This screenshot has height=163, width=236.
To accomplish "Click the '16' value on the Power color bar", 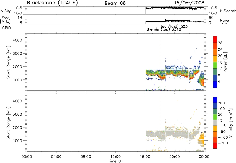I will click(220, 62).
